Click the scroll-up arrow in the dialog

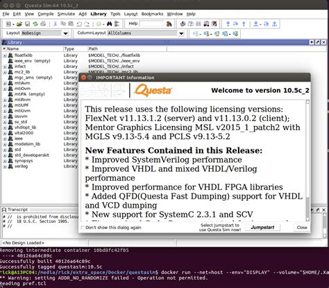(307, 102)
